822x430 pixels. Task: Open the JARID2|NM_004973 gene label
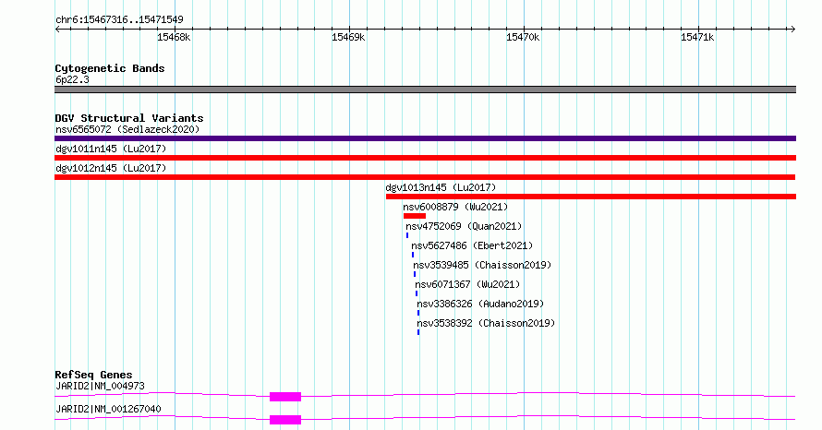(100, 386)
